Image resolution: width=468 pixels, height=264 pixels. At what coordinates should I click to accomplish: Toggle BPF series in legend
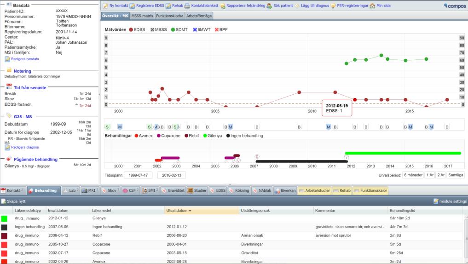221,29
